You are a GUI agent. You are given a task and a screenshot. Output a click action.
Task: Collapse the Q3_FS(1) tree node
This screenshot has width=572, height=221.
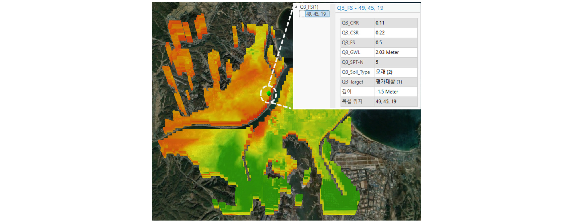point(296,7)
